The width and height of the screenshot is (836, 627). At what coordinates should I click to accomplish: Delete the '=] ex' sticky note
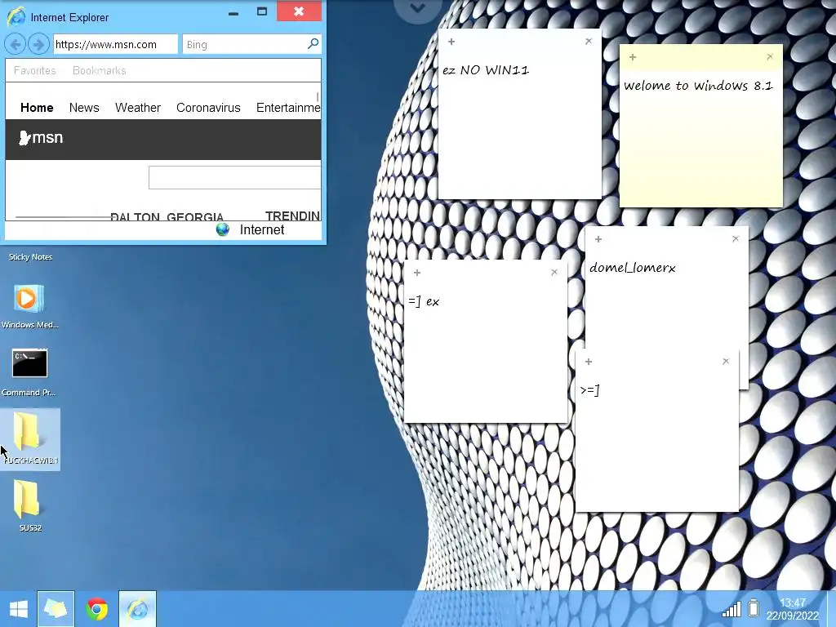coord(554,272)
